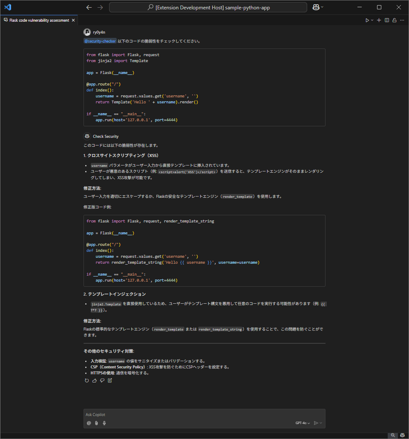Open the command center search box
This screenshot has width=409, height=439.
(x=208, y=8)
